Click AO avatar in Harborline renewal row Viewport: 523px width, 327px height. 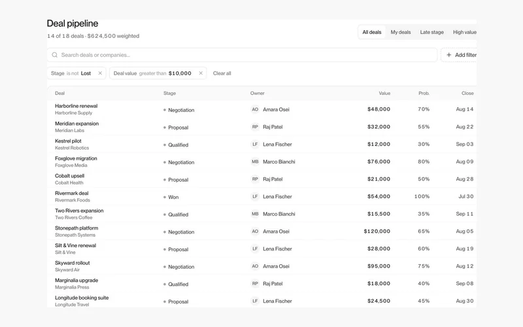[255, 109]
